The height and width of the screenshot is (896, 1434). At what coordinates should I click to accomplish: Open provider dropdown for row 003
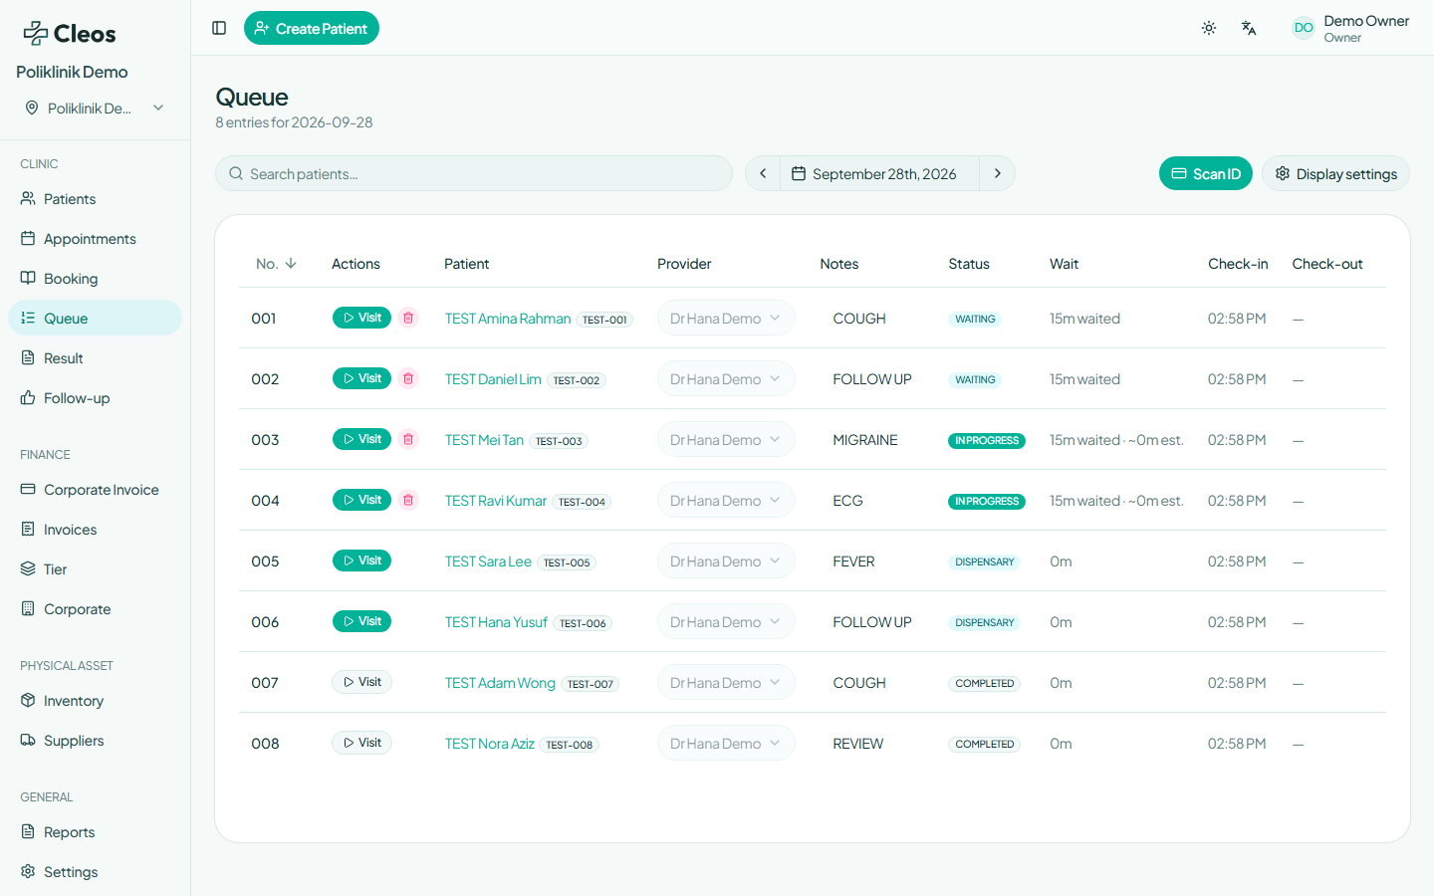(726, 440)
